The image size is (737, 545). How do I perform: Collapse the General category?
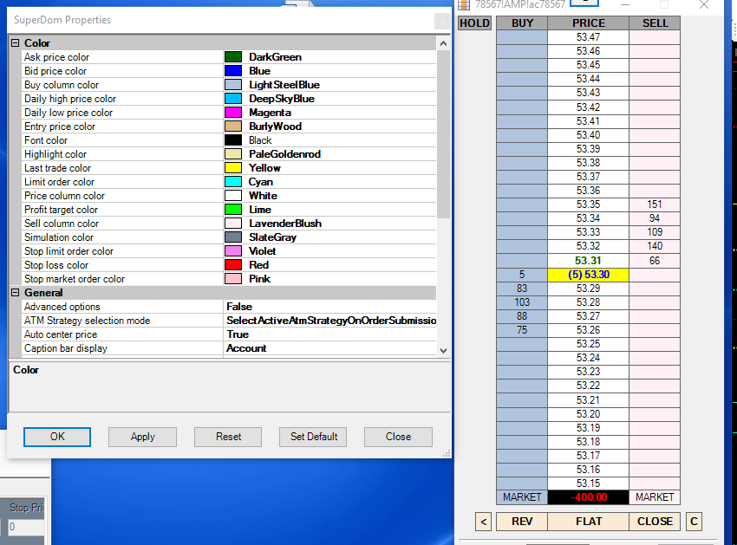coord(15,293)
